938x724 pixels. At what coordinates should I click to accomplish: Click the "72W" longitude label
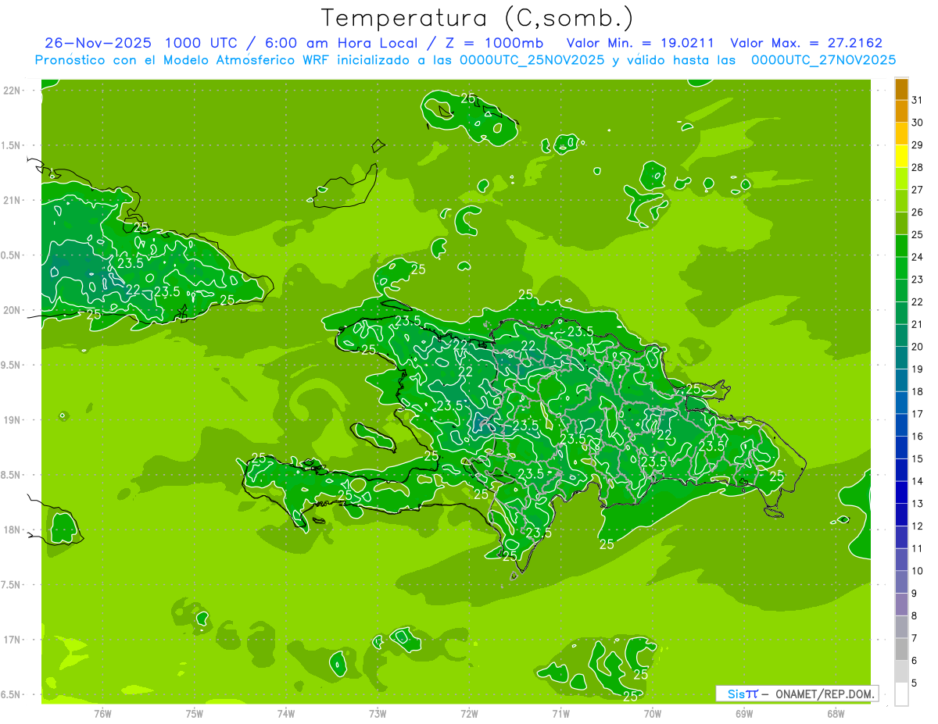pos(469,713)
